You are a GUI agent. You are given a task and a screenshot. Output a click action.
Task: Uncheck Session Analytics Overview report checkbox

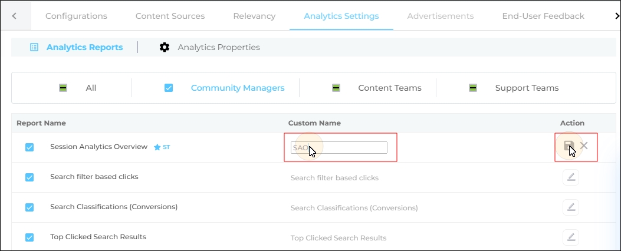point(29,147)
